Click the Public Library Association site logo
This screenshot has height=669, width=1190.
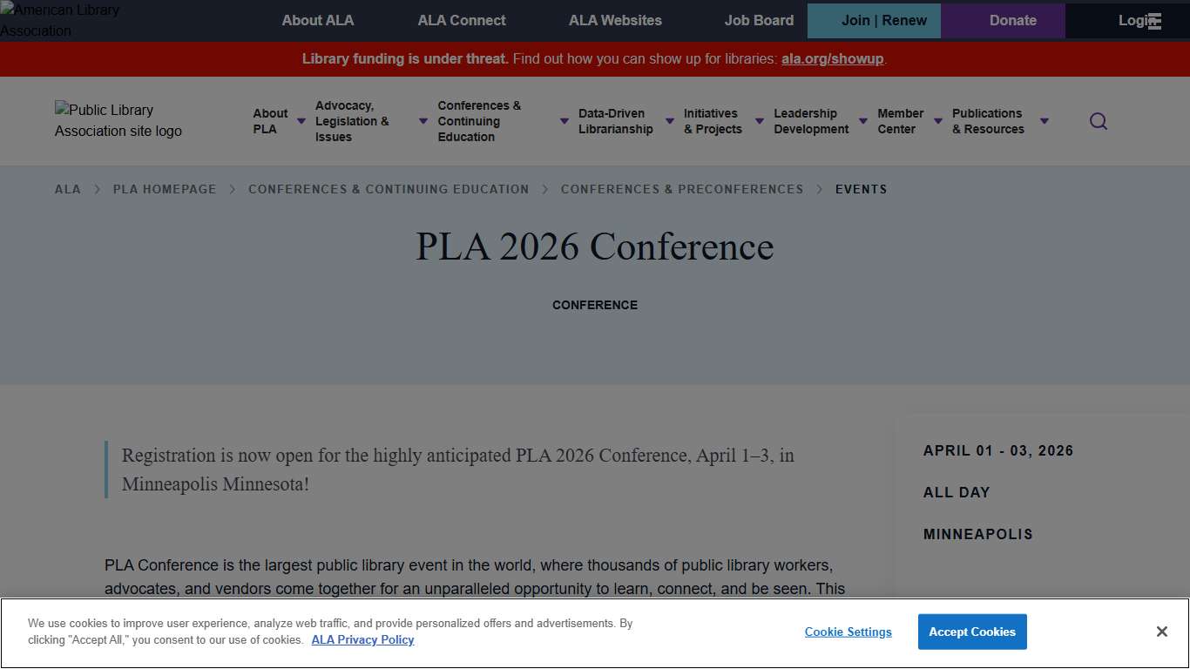coord(118,120)
